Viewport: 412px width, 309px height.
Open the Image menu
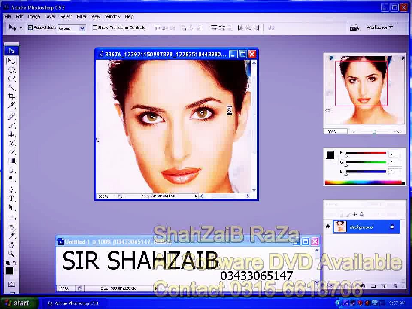click(x=34, y=17)
